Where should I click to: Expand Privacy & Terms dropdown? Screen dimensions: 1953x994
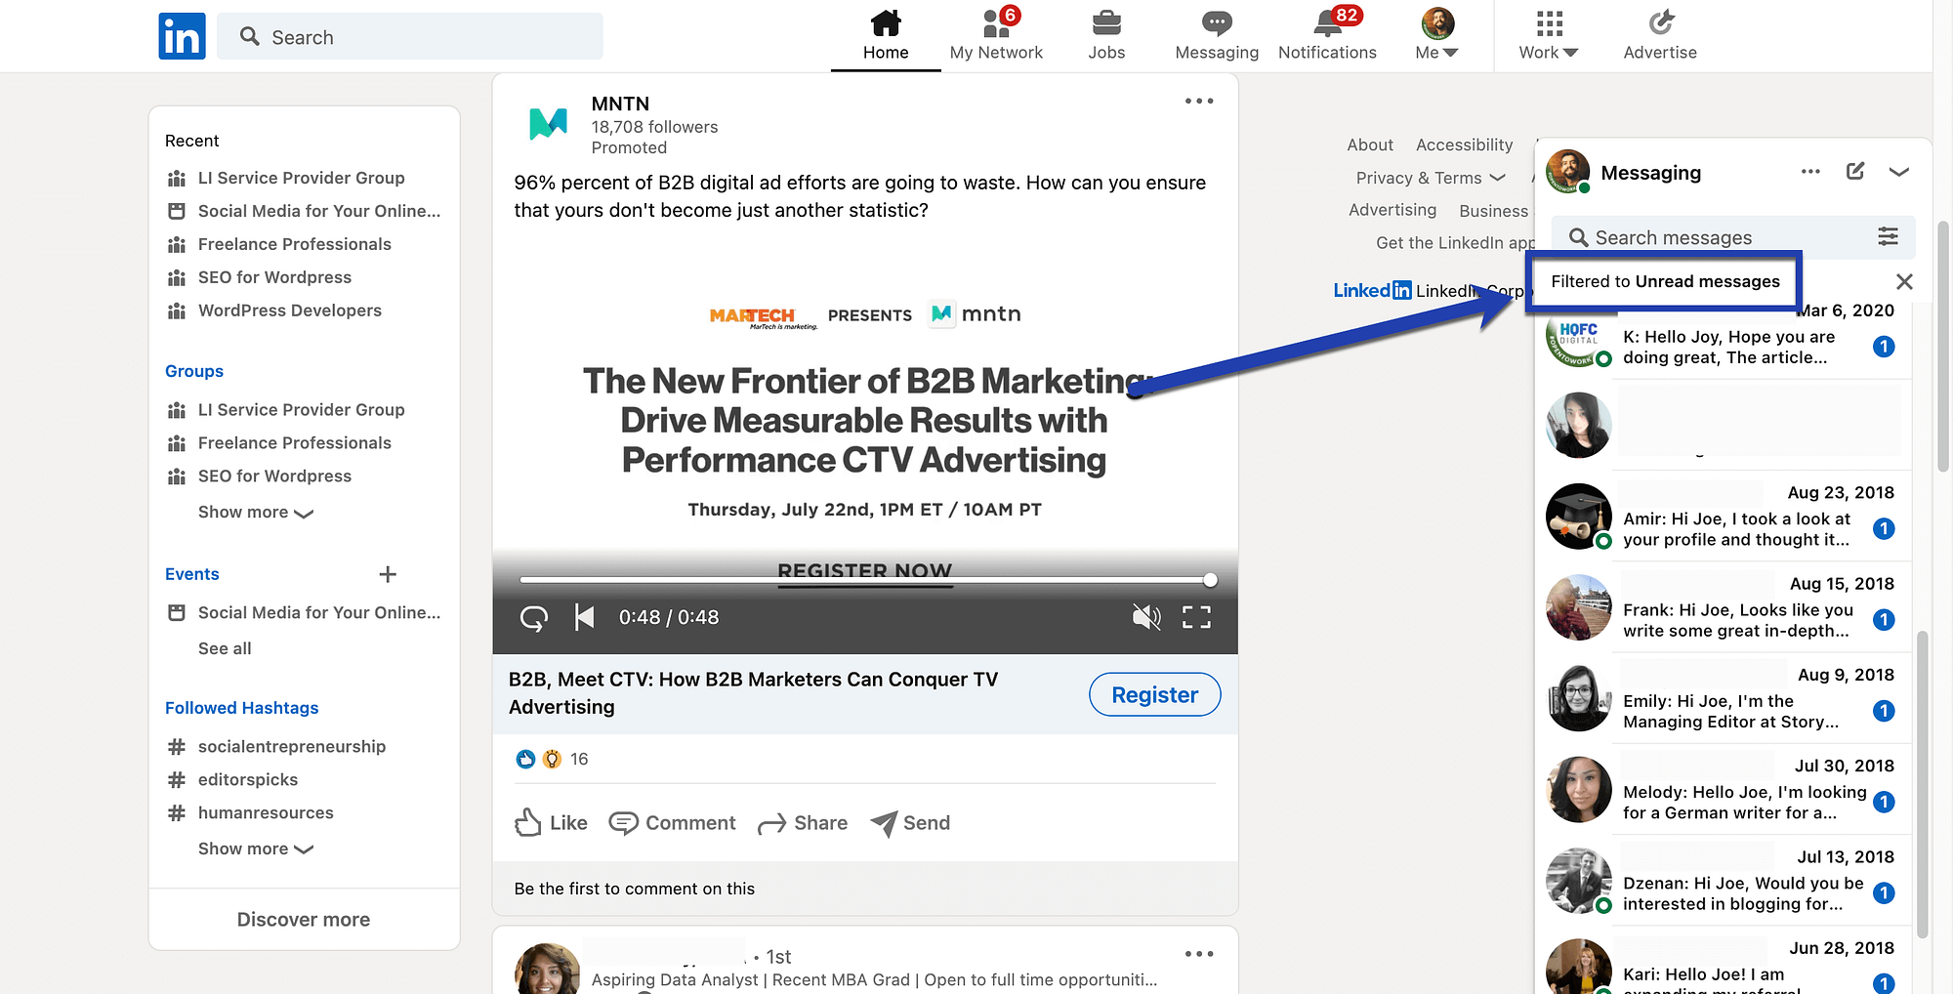1431,178
